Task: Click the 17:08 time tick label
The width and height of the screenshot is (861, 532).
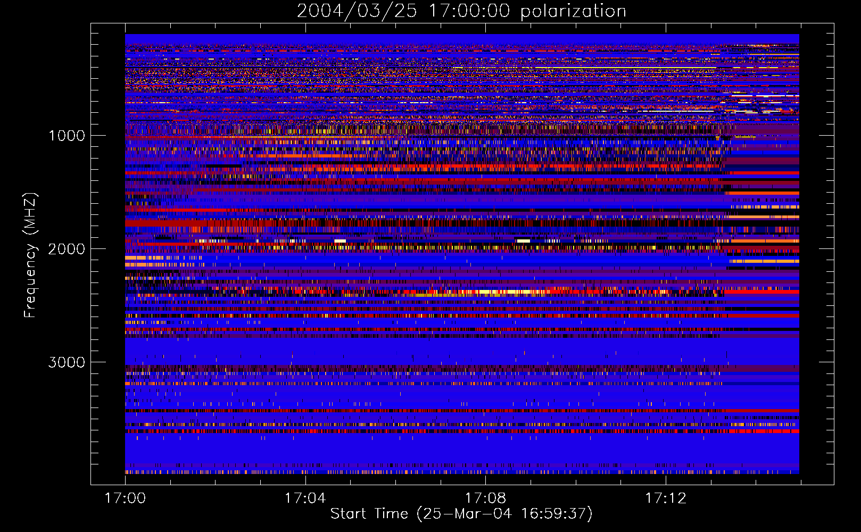Action: (x=485, y=498)
